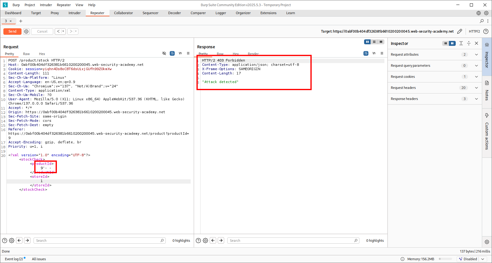Screen dimensions: 492x263
Task: Switch Inspector to right-docked layout
Action: [452, 43]
